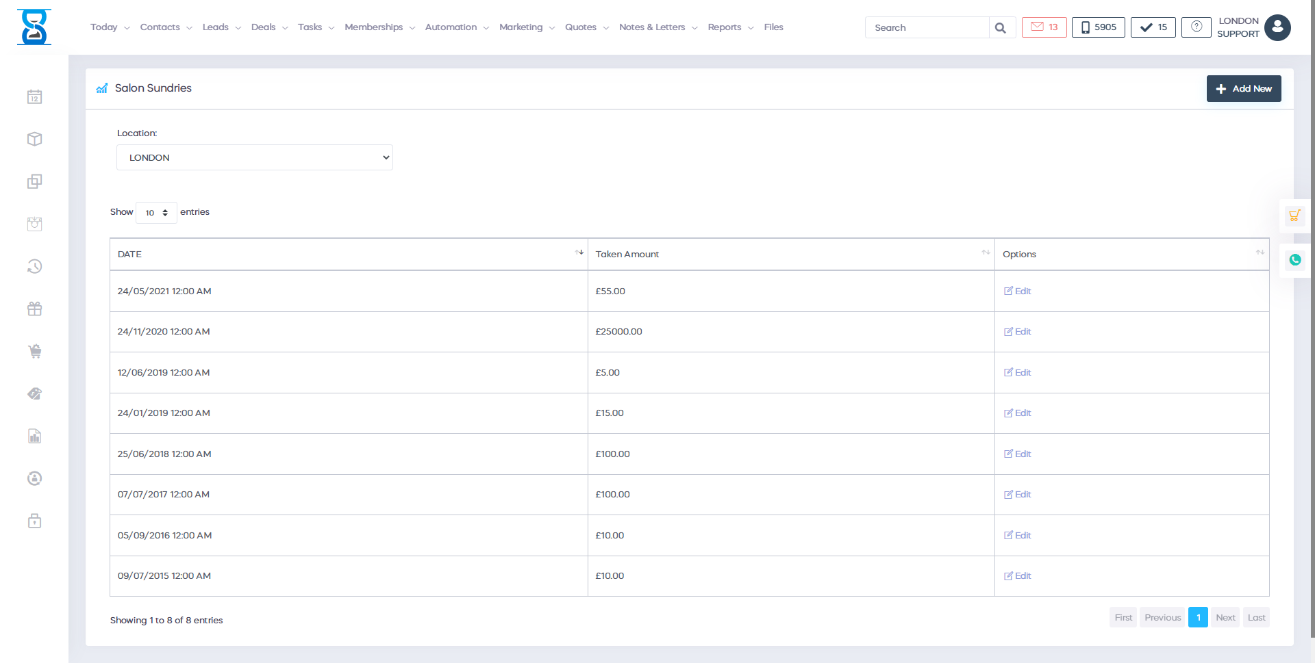
Task: Edit the £25000.00 entry
Action: [1018, 332]
